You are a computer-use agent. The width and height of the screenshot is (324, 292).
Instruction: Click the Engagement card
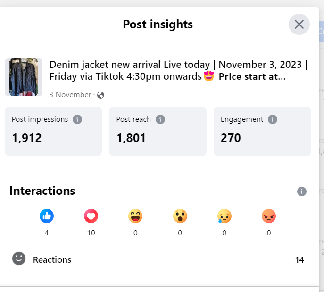coord(262,131)
